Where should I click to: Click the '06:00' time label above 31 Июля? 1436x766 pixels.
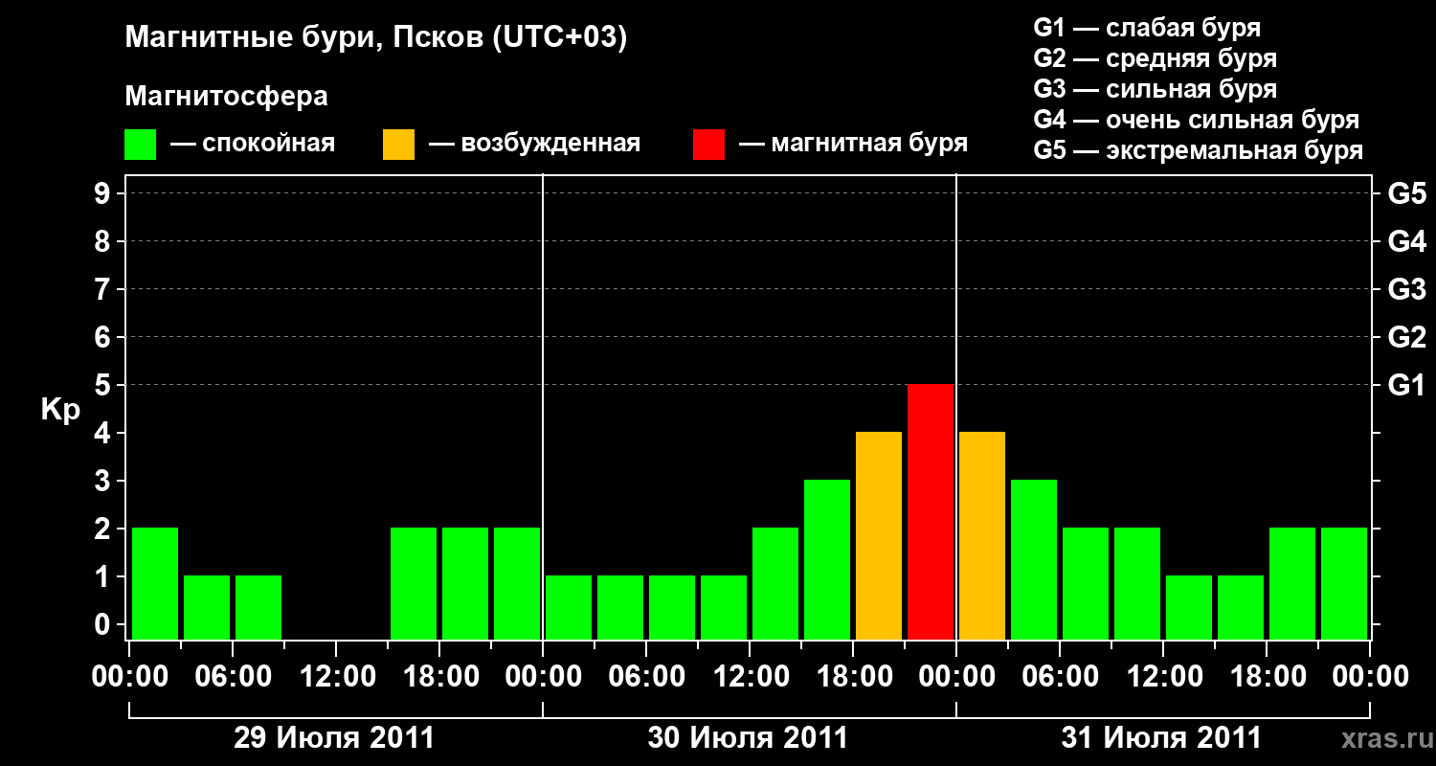(x=1059, y=677)
